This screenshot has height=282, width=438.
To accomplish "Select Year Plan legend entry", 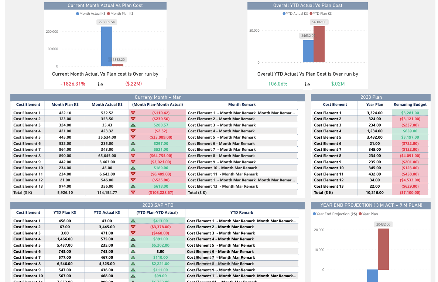I will tap(368, 214).
